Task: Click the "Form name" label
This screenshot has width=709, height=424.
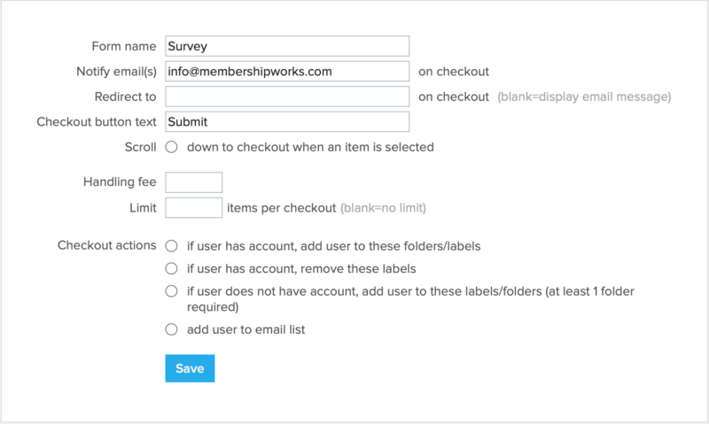Action: 124,46
